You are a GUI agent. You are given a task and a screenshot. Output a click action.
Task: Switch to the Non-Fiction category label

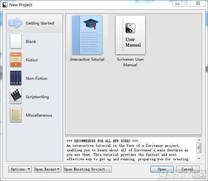(x=37, y=78)
